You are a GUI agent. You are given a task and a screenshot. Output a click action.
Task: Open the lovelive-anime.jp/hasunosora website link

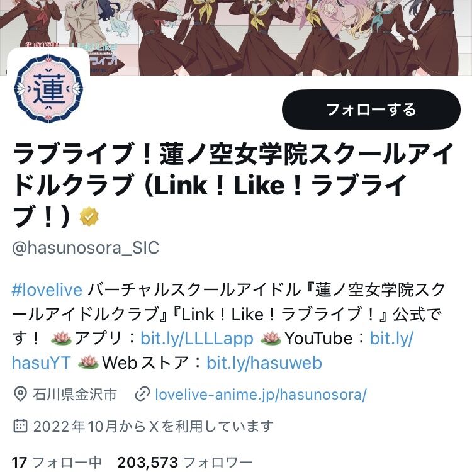(x=261, y=395)
